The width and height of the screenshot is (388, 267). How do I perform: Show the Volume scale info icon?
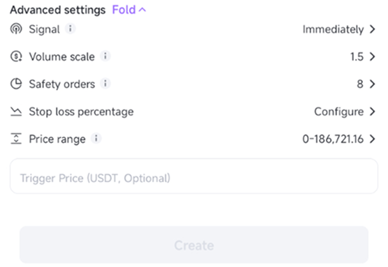(105, 56)
